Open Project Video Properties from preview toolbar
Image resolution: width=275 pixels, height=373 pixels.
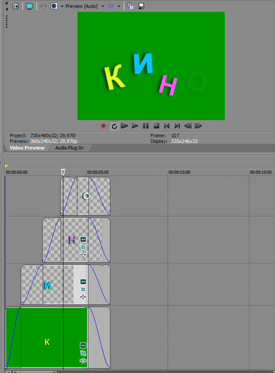[16, 6]
